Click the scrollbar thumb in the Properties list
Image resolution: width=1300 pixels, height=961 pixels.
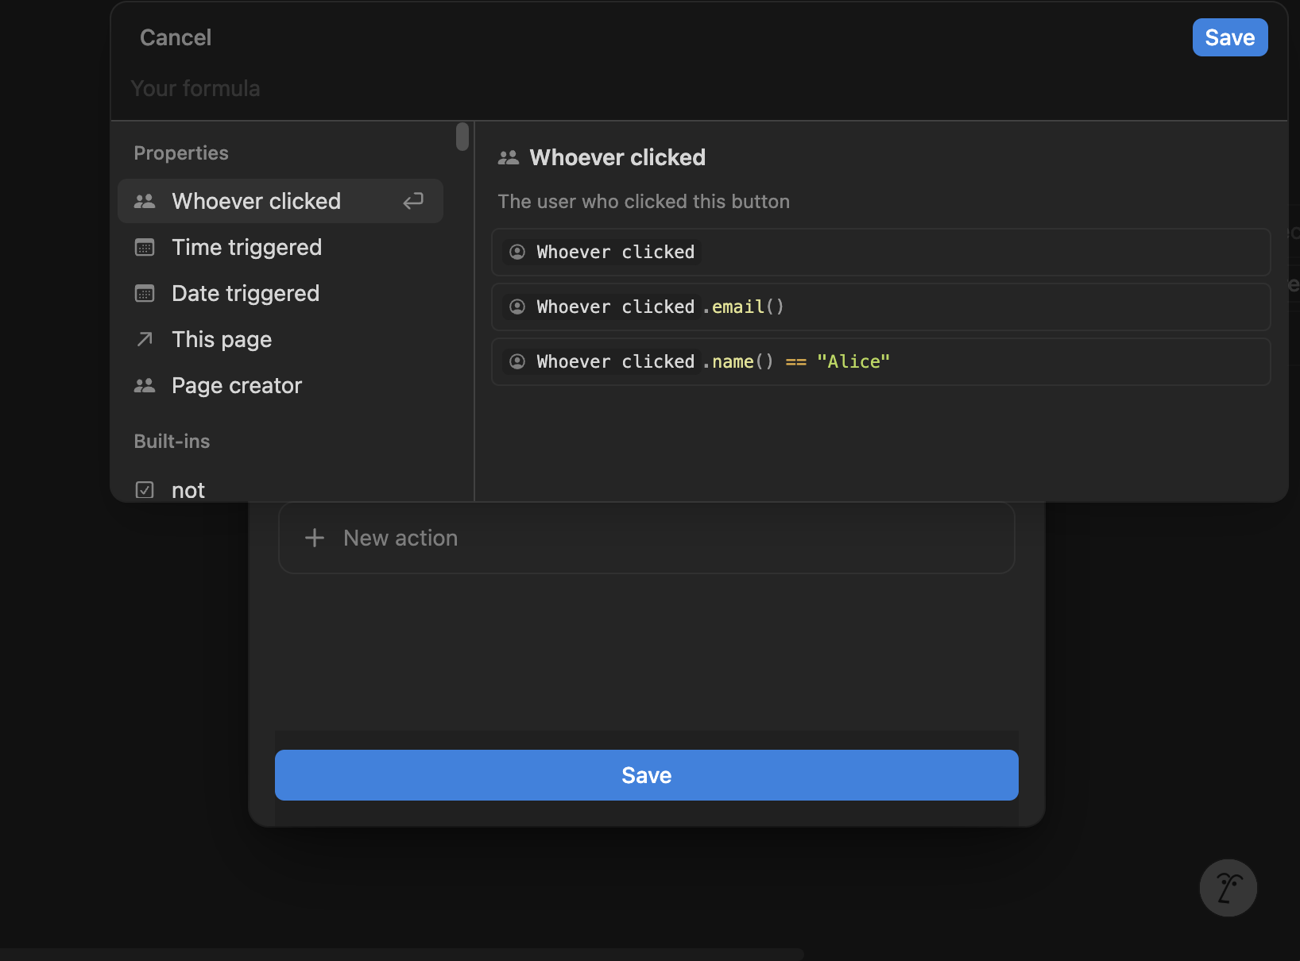click(462, 137)
